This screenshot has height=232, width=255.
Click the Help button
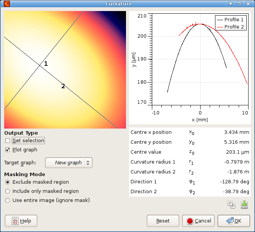click(x=21, y=221)
